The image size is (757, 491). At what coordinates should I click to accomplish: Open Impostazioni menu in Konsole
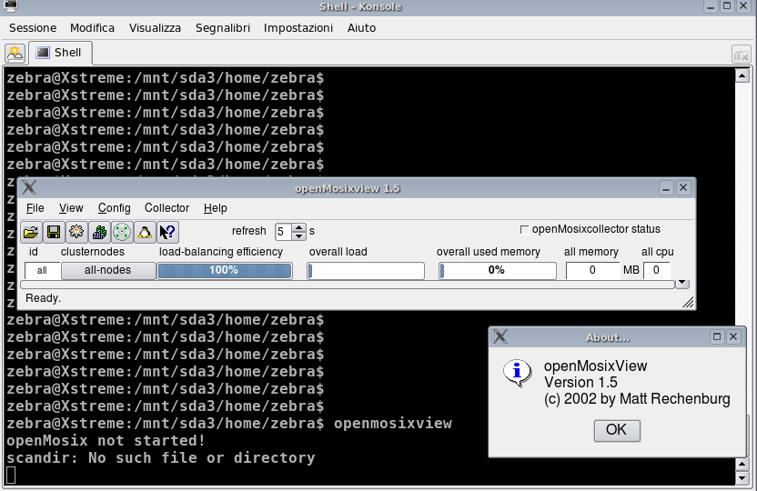[298, 28]
